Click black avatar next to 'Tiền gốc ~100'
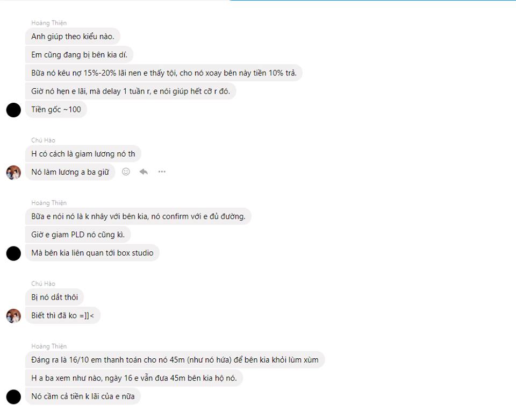 click(13, 110)
